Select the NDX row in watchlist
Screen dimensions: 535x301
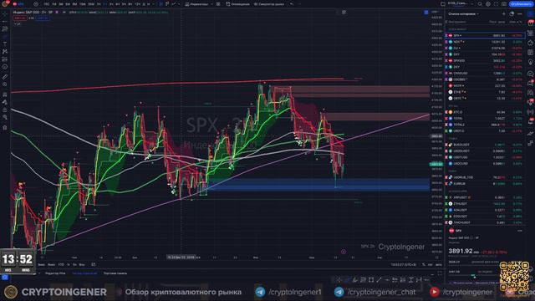tap(485, 42)
